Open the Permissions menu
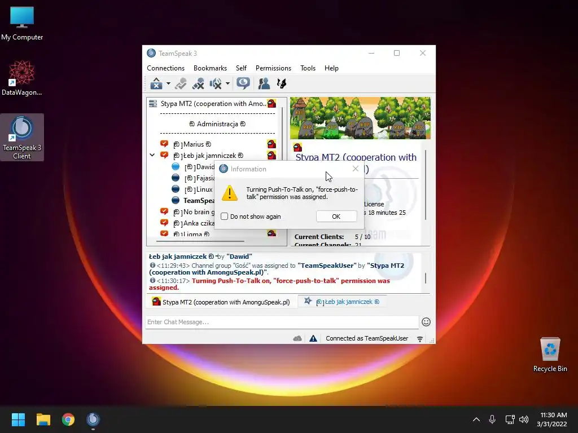578x433 pixels. pyautogui.click(x=273, y=68)
